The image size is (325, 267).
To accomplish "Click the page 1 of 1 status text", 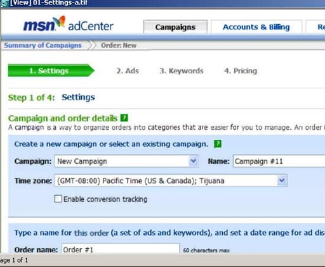I will [x=14, y=260].
